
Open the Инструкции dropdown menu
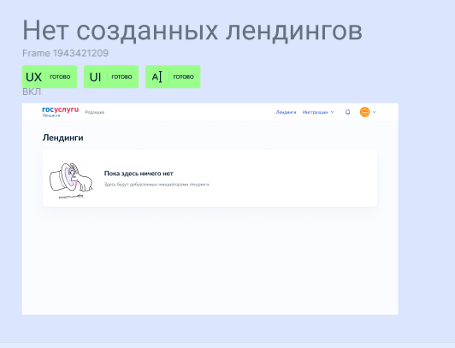[x=318, y=112]
